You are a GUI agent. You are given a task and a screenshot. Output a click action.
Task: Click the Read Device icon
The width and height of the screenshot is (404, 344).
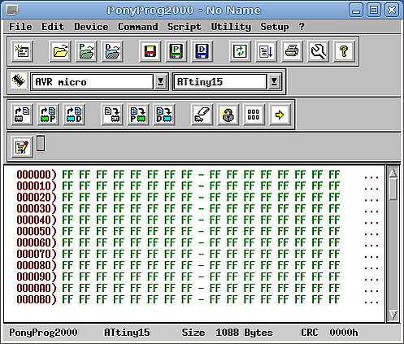pyautogui.click(x=22, y=115)
